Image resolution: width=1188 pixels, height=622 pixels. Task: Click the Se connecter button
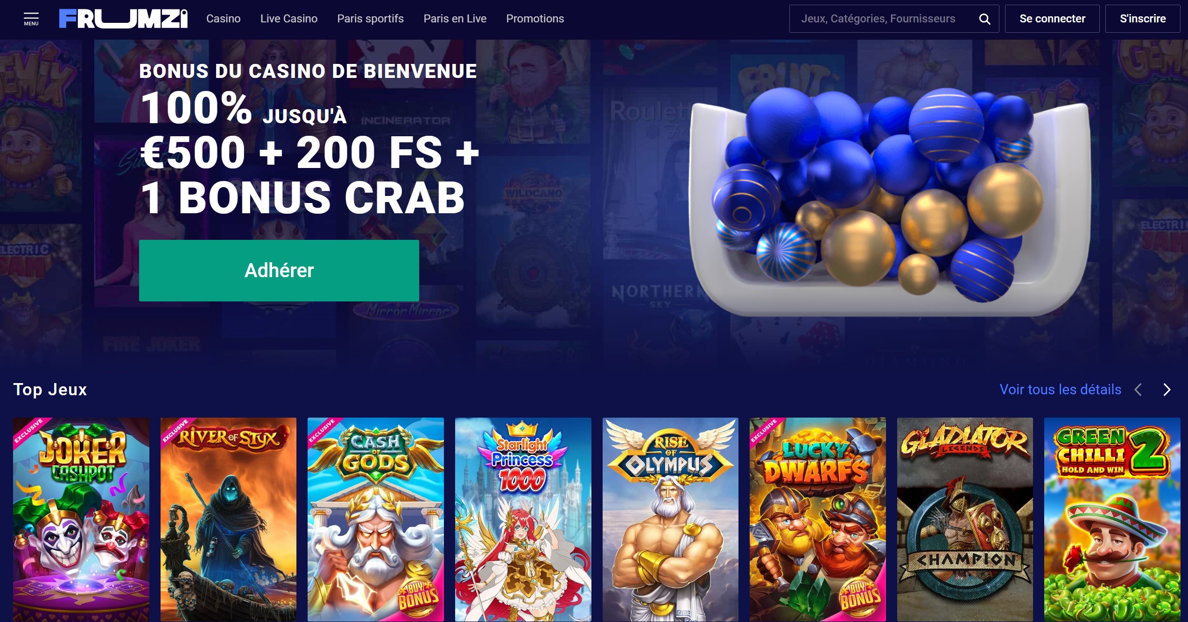click(1052, 19)
